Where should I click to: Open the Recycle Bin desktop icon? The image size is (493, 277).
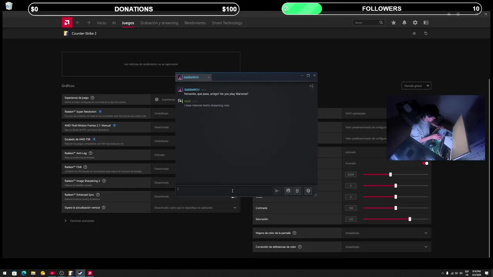(x=9, y=6)
